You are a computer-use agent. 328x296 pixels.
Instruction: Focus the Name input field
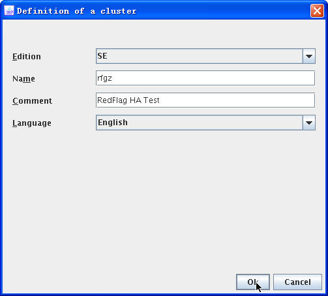205,78
